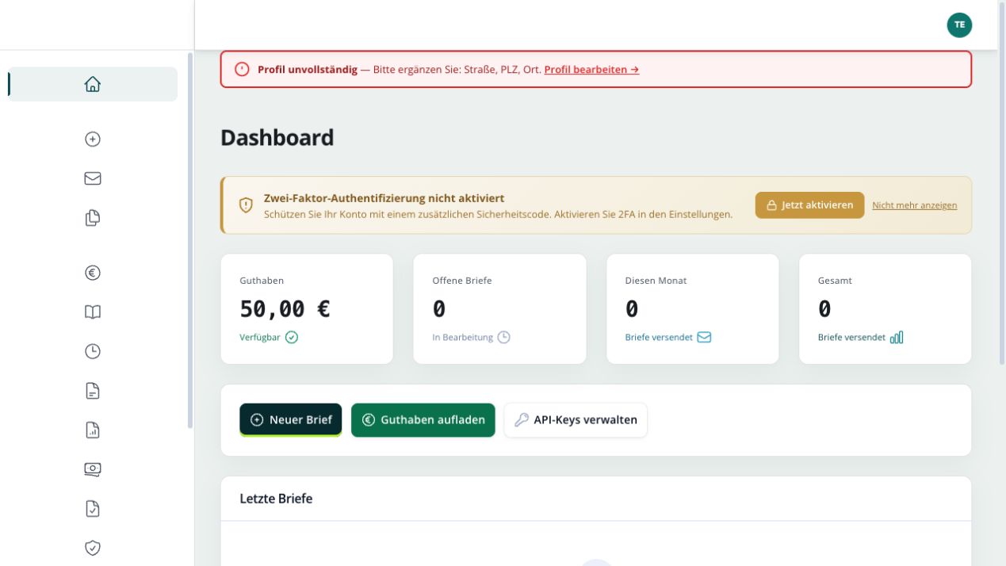This screenshot has width=1006, height=566.
Task: Open the document with bar chart sidebar icon
Action: (x=93, y=430)
